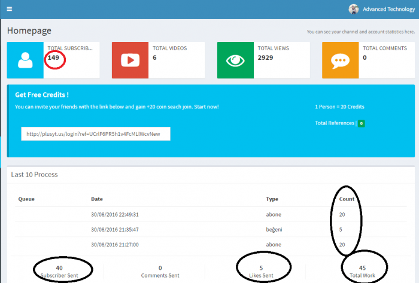The height and width of the screenshot is (283, 419).
Task: Click the beğeni type cell
Action: pyautogui.click(x=274, y=230)
